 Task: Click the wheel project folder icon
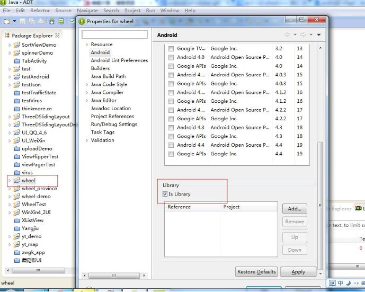tap(16, 181)
